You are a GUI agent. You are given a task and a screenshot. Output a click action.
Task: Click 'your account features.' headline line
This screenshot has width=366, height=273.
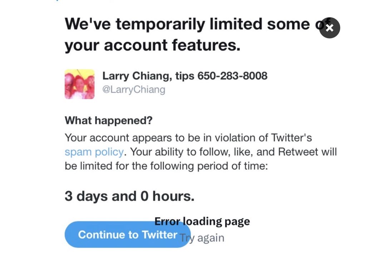click(x=152, y=45)
